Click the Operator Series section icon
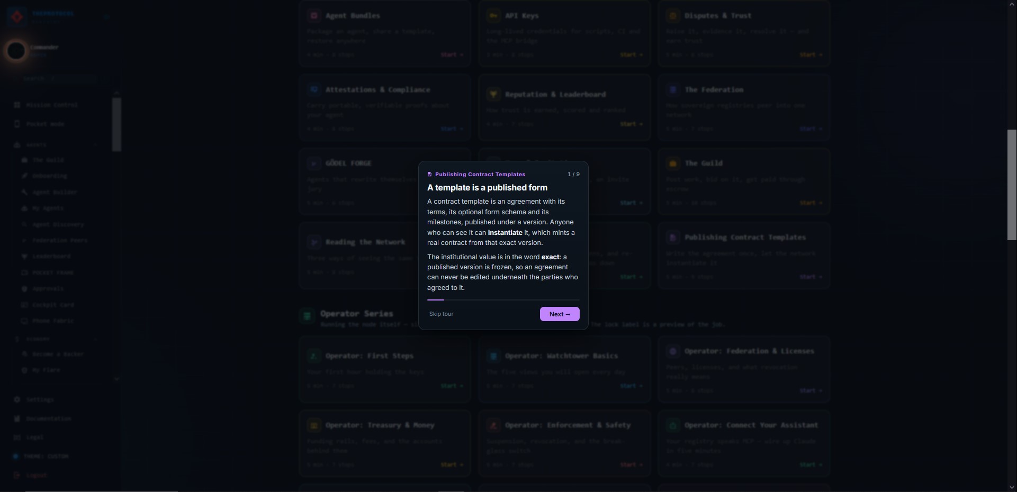Viewport: 1017px width, 492px height. click(x=307, y=316)
